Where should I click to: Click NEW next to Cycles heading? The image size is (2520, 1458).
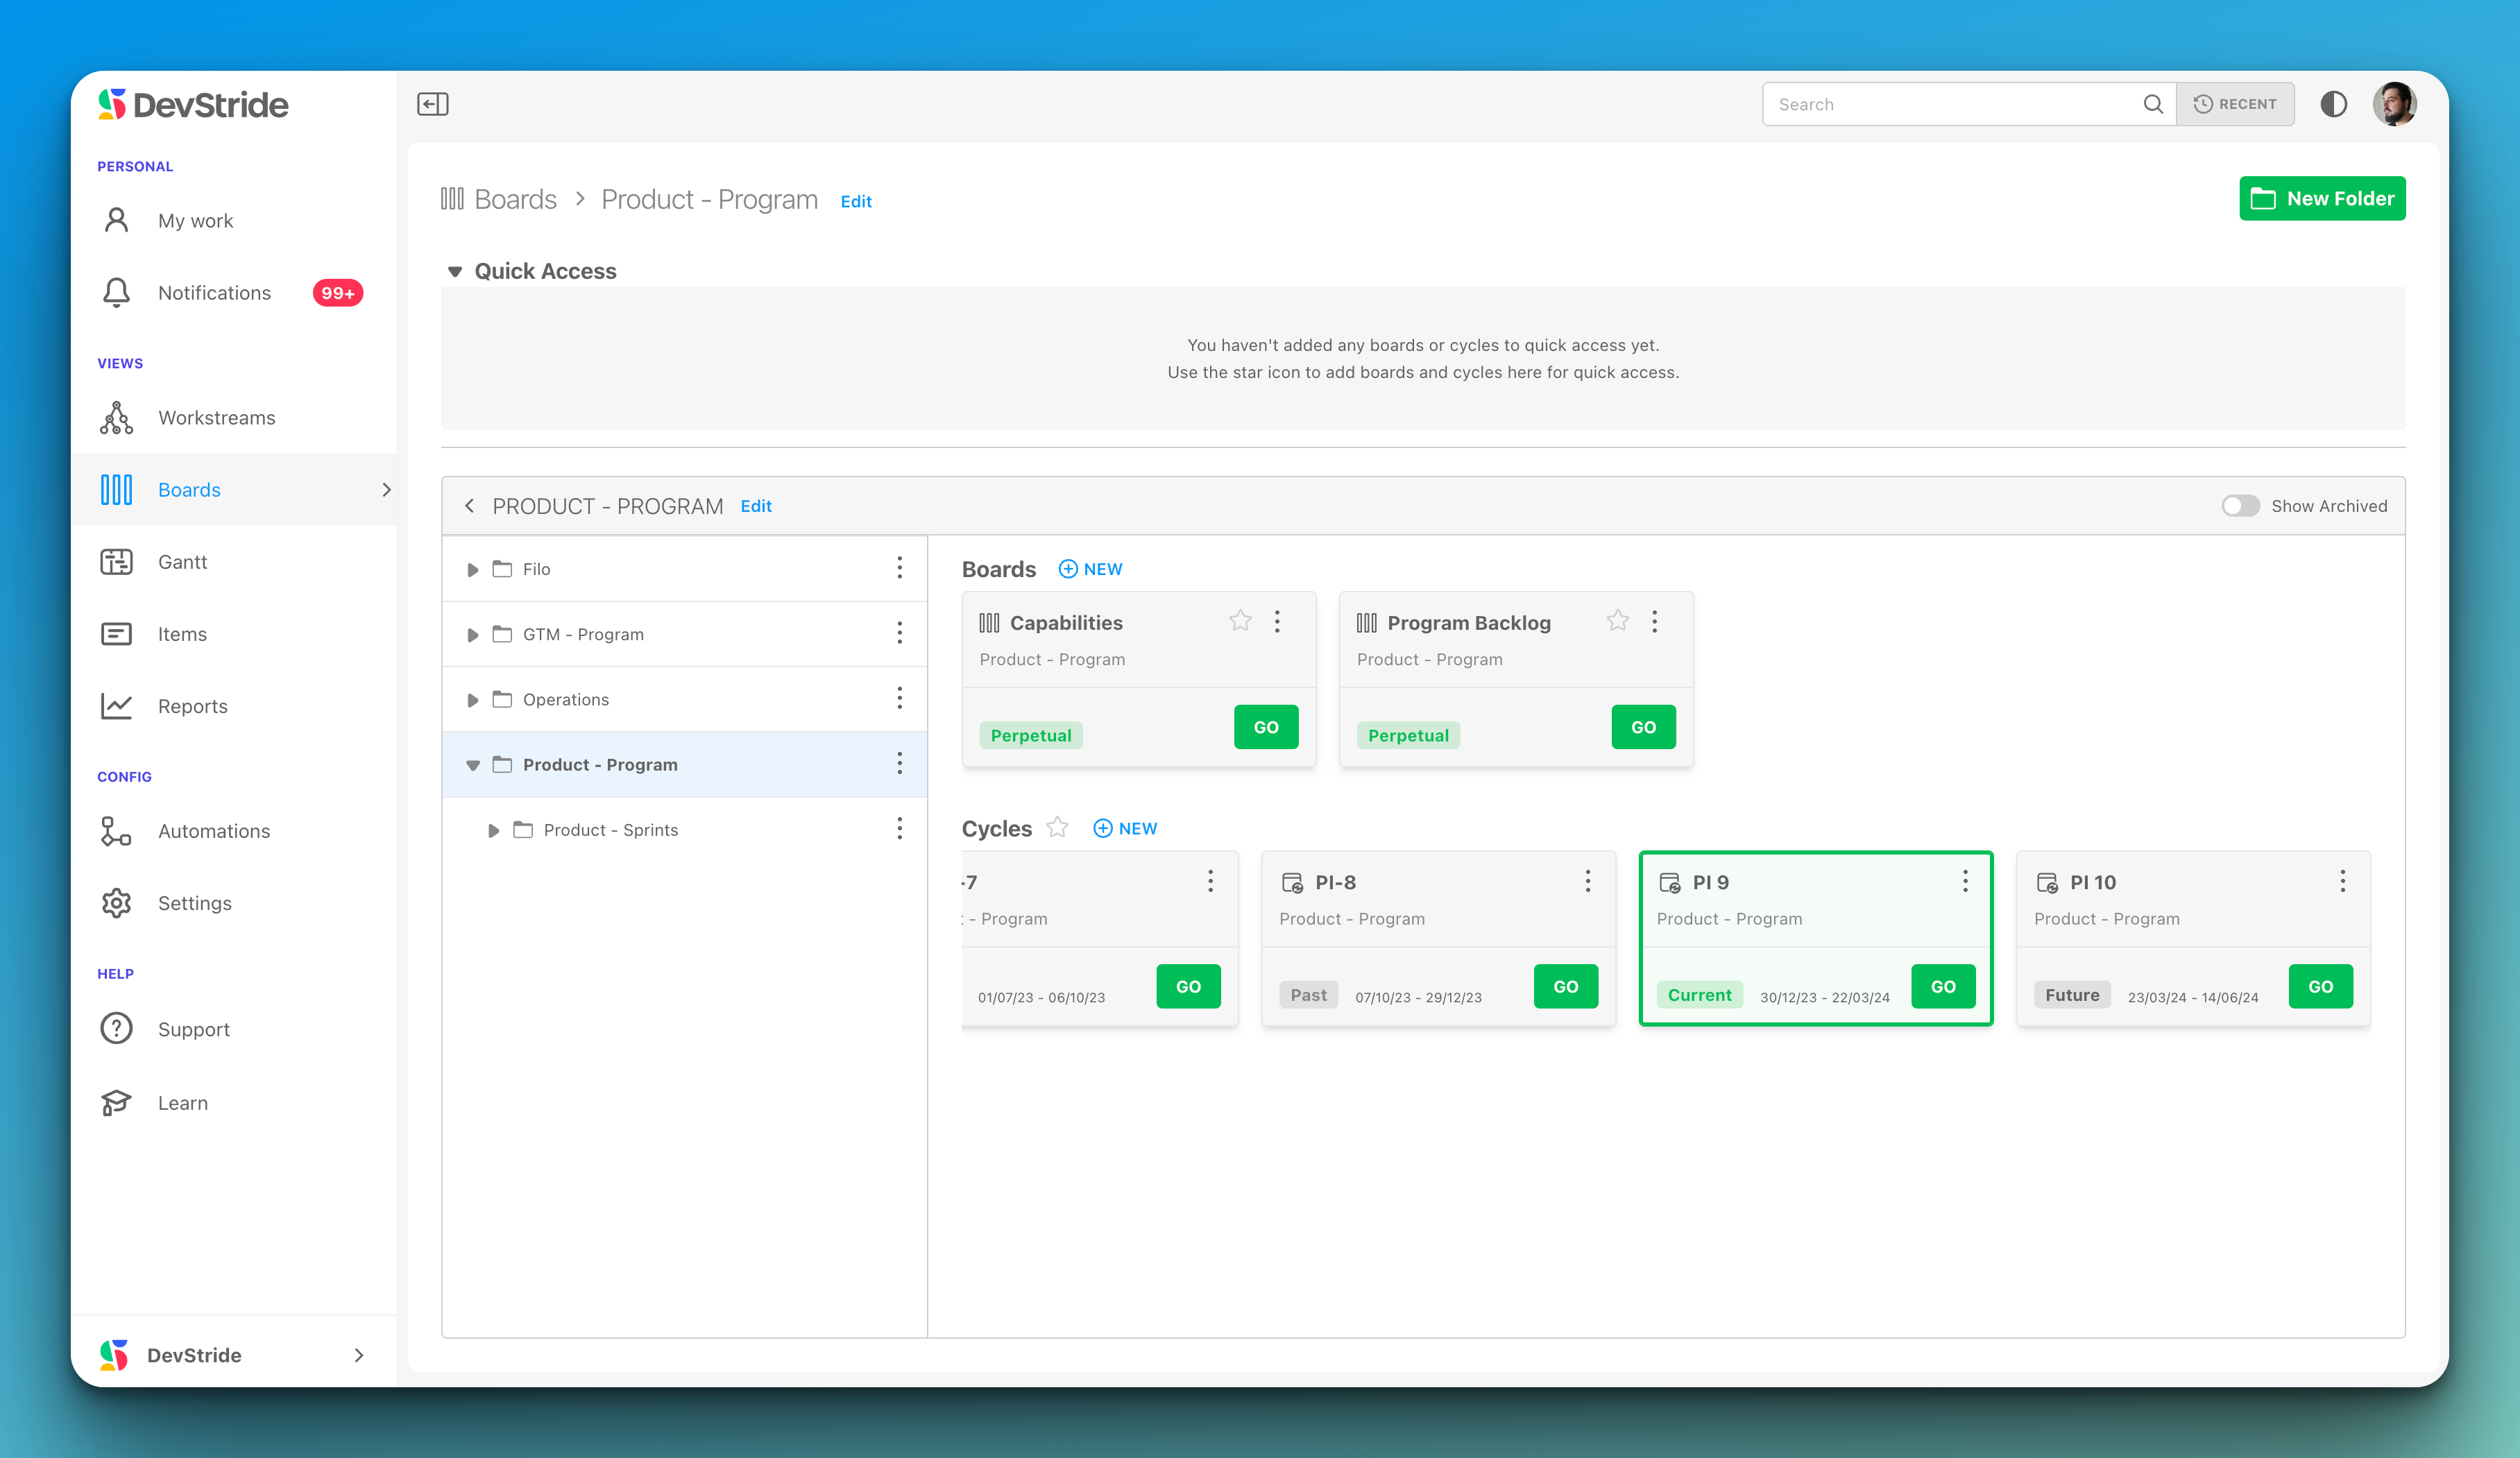point(1125,828)
